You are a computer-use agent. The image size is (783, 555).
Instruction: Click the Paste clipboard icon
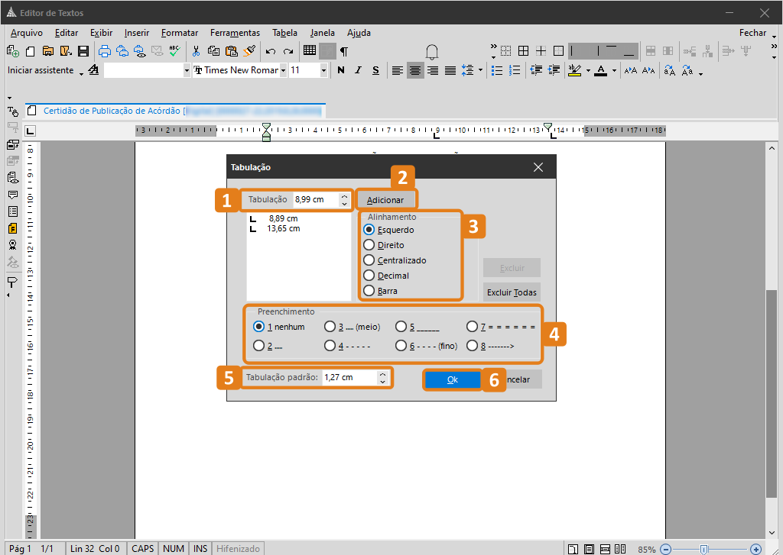pos(231,51)
